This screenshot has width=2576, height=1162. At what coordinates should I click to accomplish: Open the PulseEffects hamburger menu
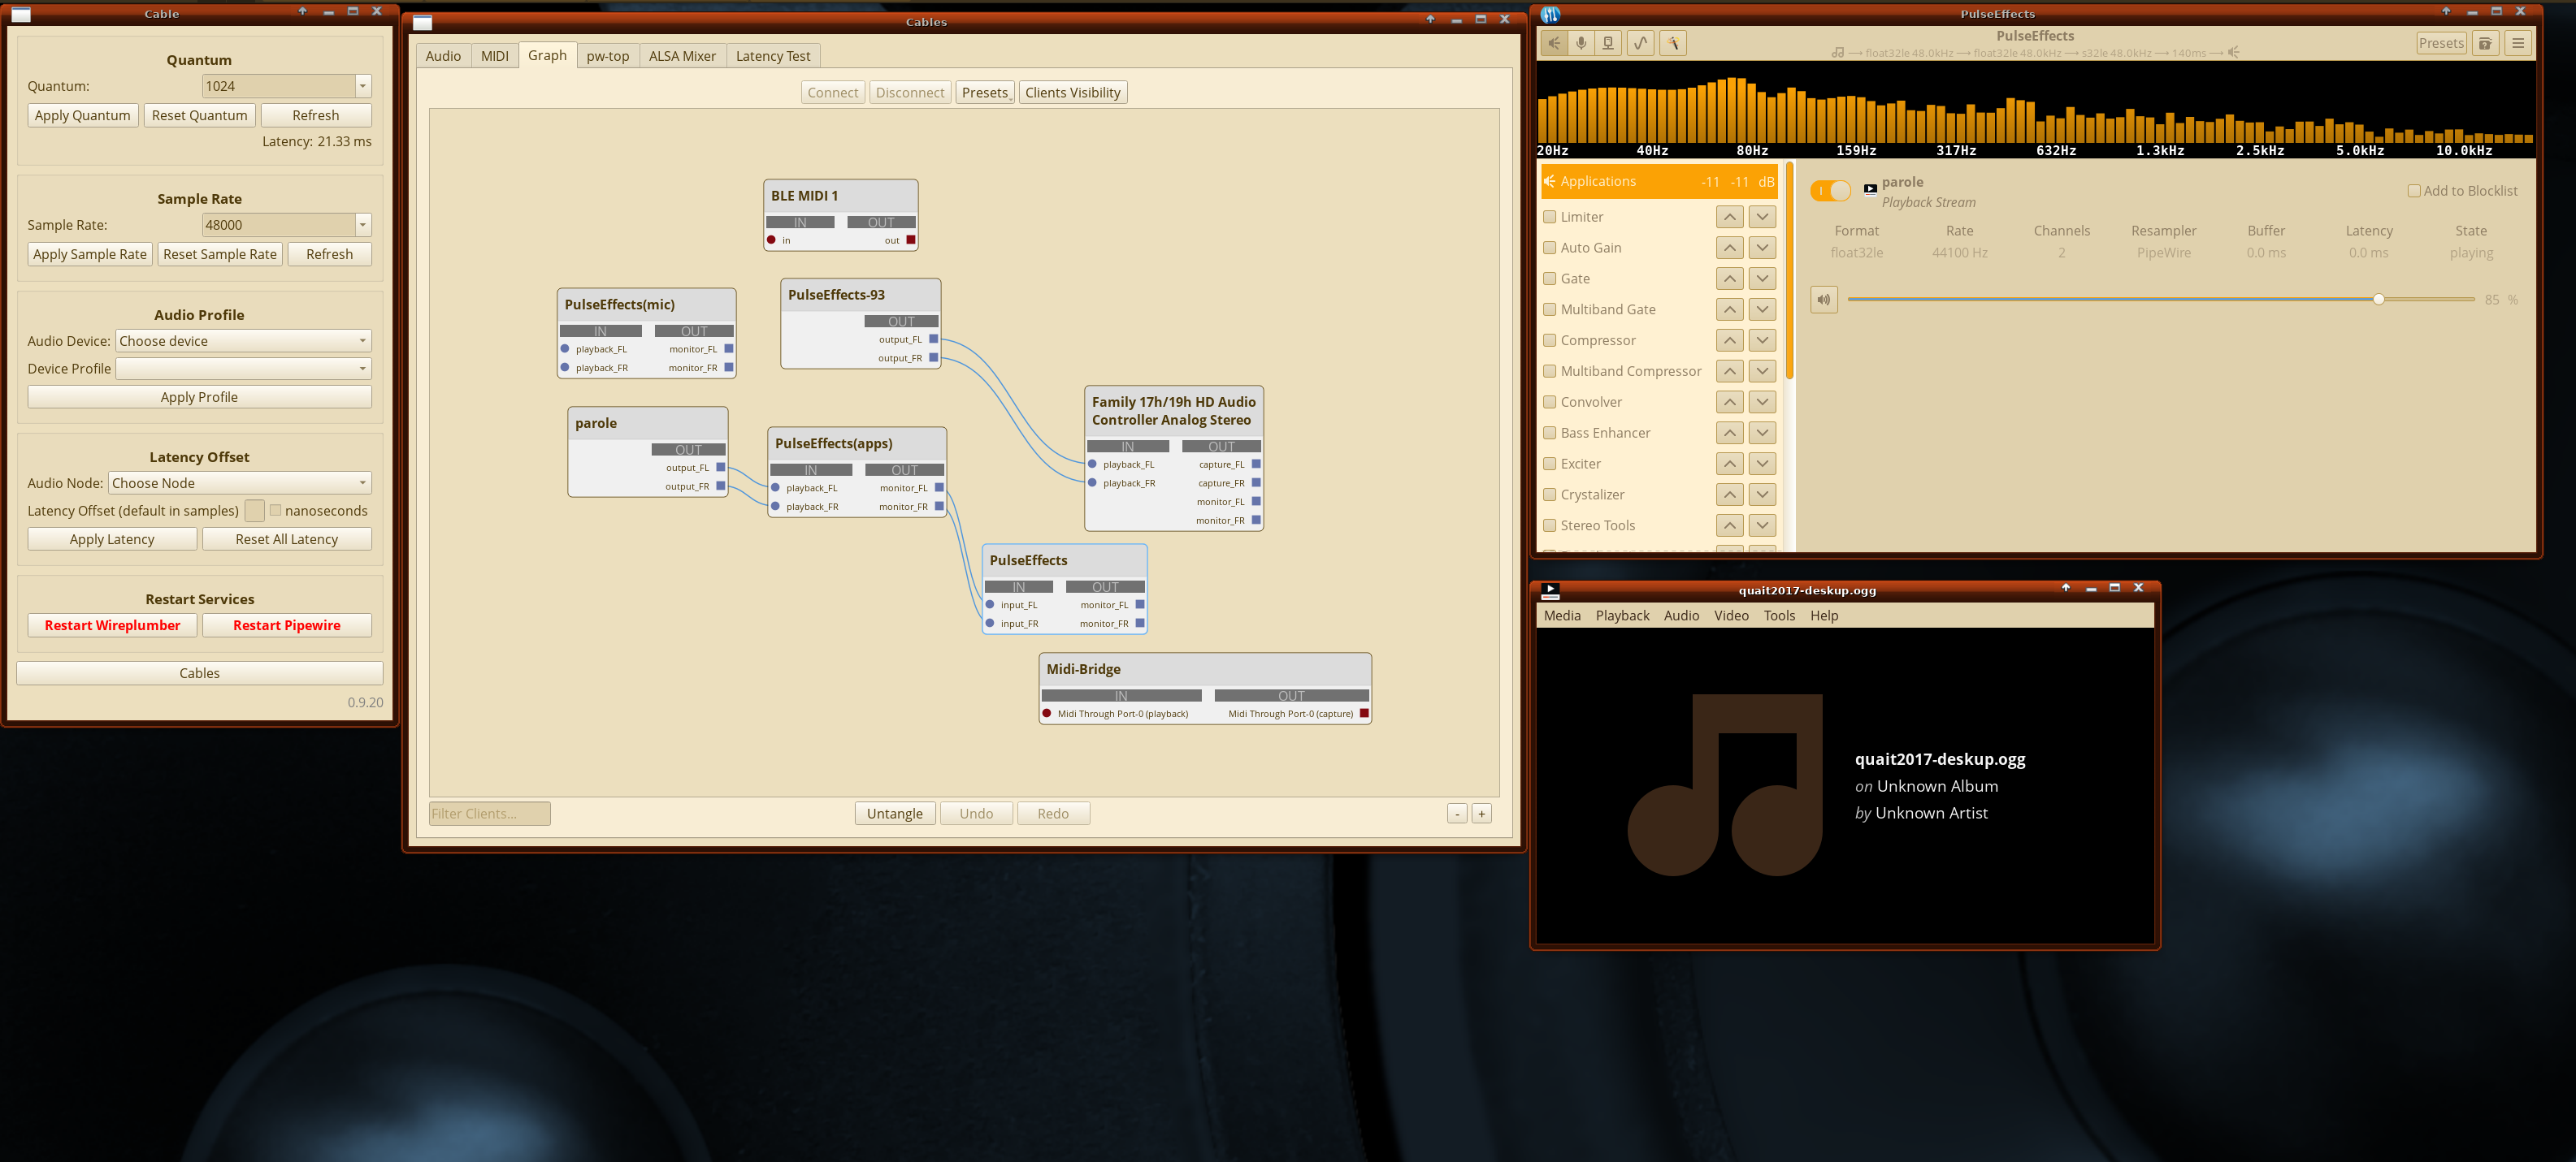pos(2518,43)
